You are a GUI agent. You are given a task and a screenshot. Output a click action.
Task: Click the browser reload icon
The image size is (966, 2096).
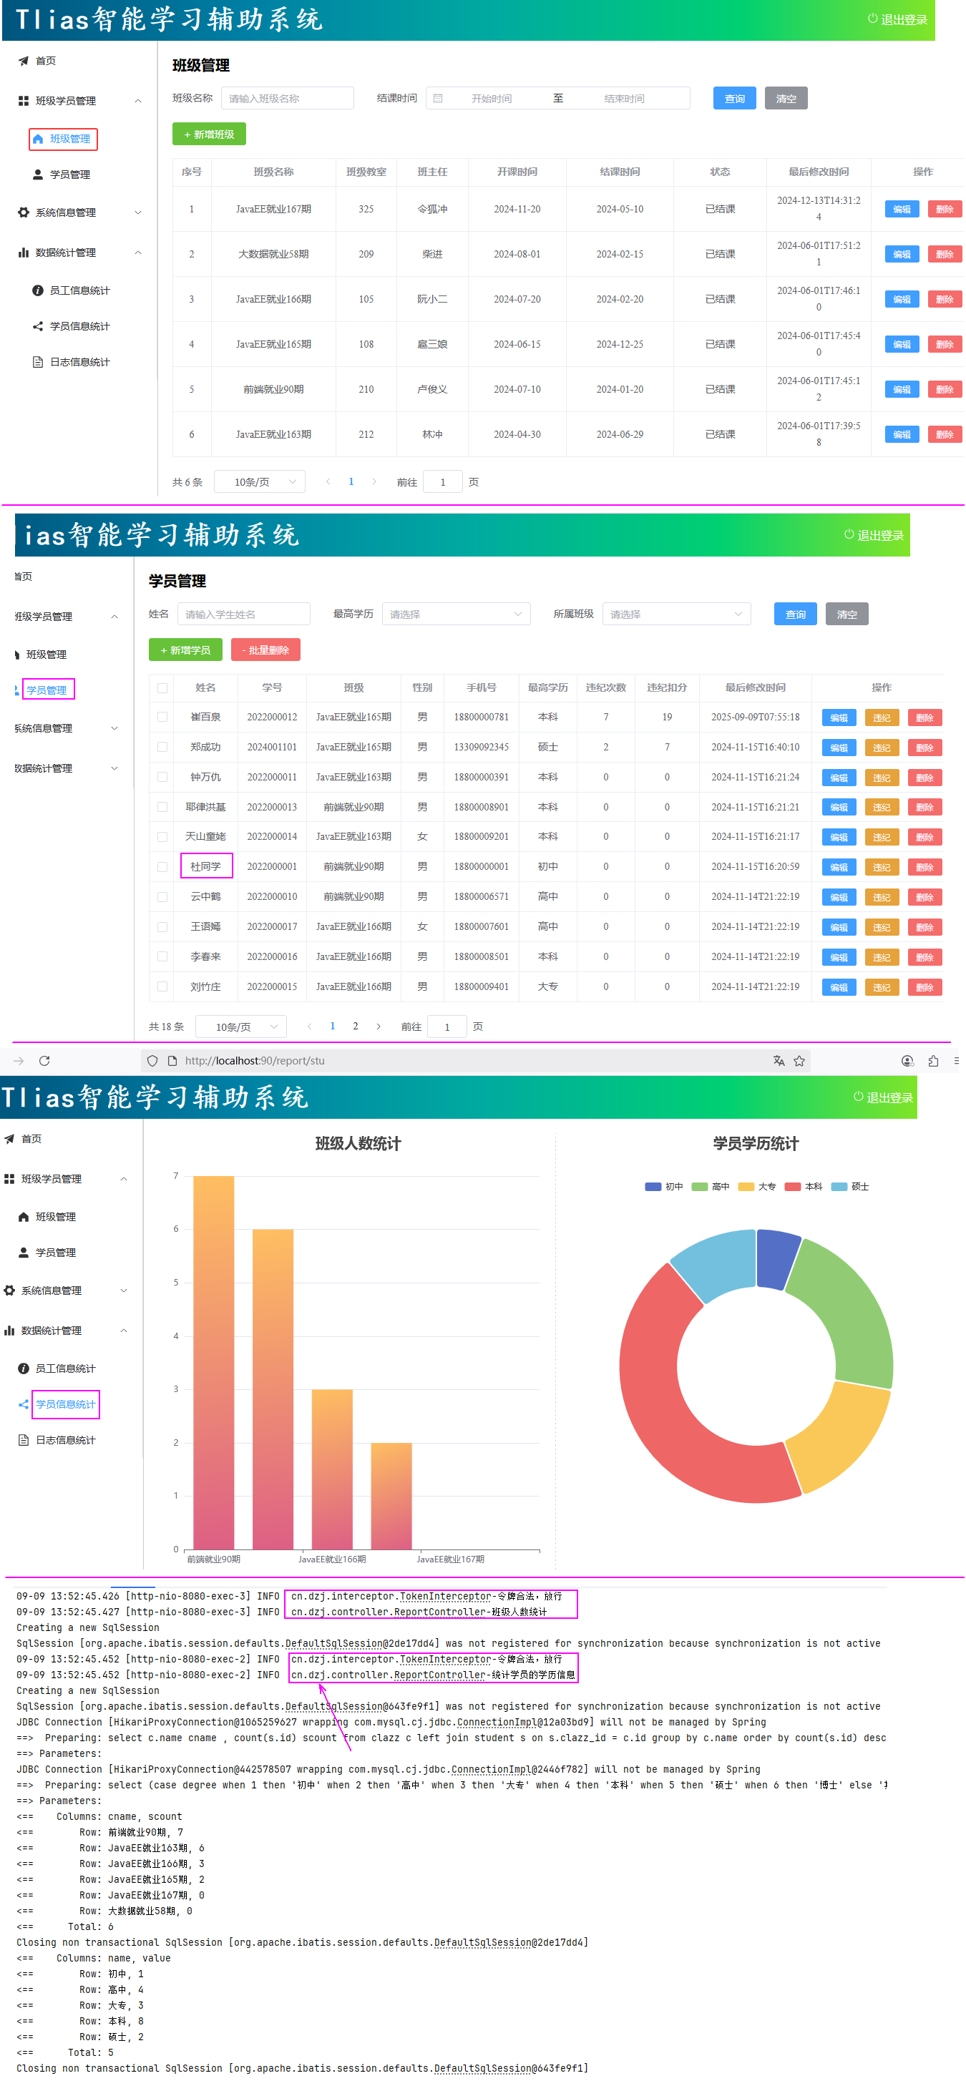pos(45,1060)
